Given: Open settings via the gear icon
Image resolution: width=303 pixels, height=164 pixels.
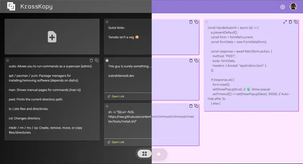Looking at the screenshot, I should point(283,7).
